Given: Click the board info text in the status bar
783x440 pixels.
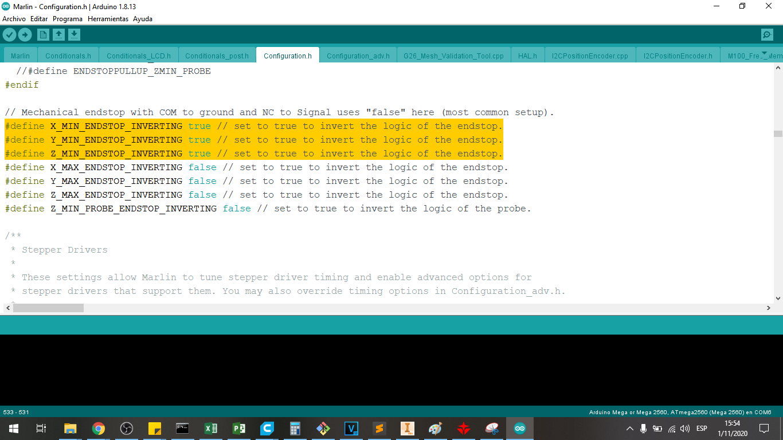Looking at the screenshot, I should coord(680,412).
